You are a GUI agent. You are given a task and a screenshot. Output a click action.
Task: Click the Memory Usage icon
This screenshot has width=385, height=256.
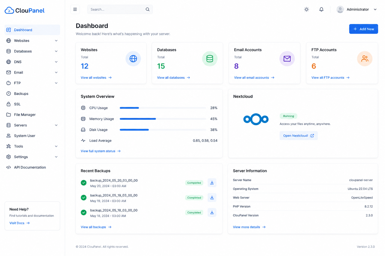[x=83, y=119]
